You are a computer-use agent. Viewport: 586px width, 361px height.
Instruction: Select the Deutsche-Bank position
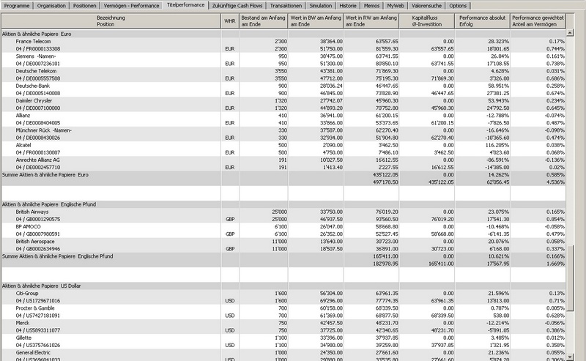click(x=283, y=89)
